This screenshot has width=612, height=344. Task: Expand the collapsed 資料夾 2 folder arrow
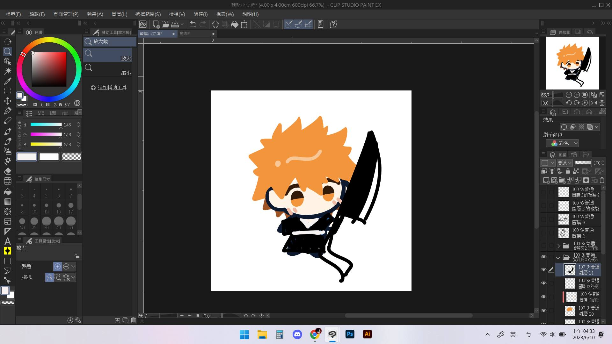click(558, 246)
